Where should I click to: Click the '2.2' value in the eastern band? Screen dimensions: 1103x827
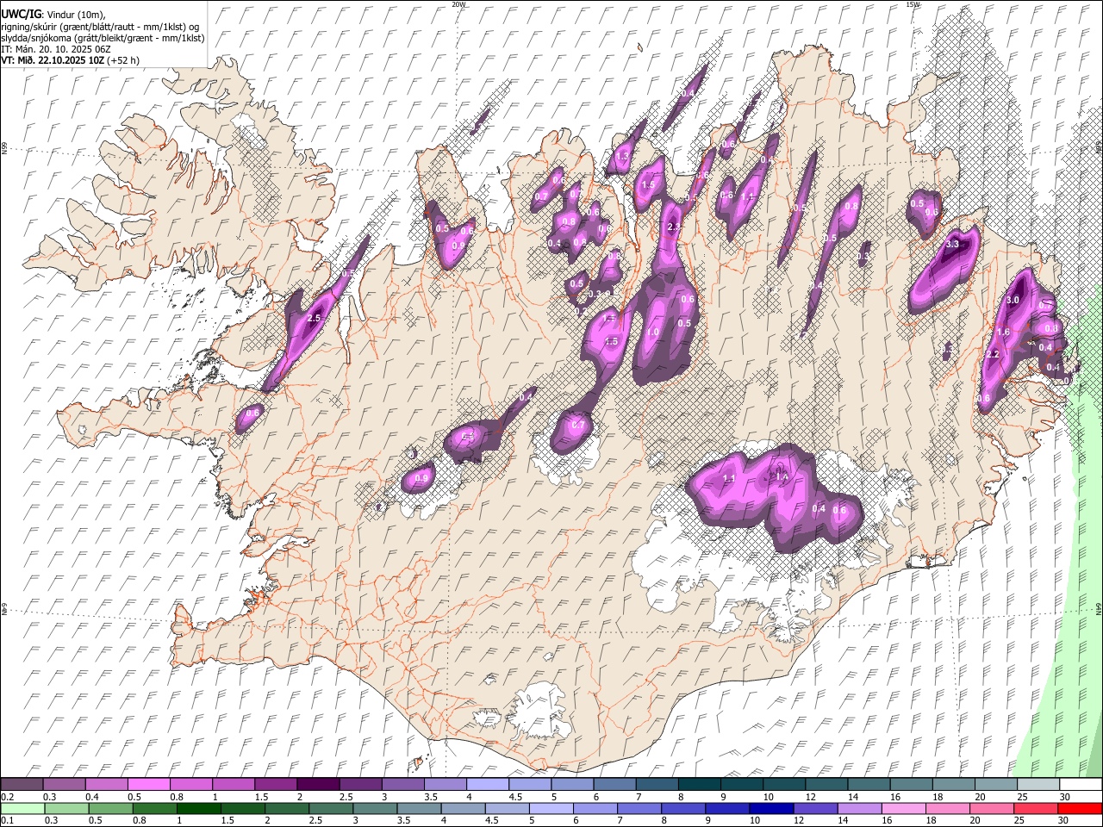[992, 355]
